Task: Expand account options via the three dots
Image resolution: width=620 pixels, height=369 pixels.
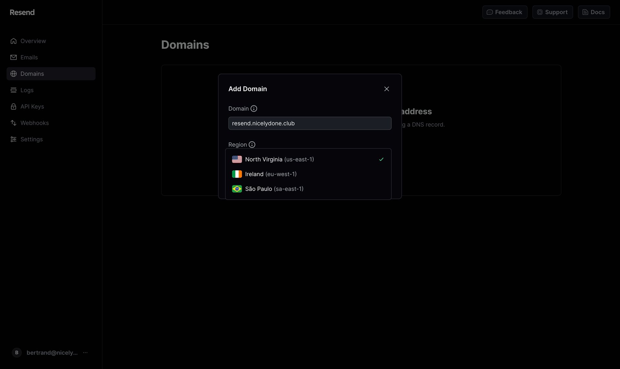Action: [x=85, y=353]
